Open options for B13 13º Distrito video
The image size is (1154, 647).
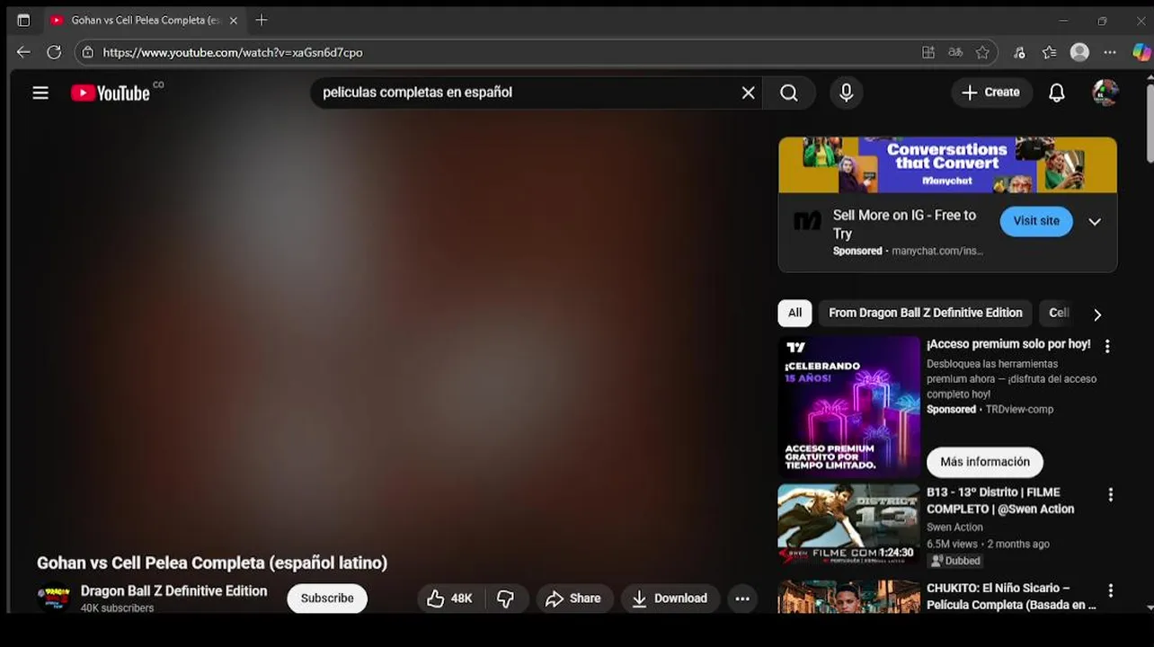1111,495
